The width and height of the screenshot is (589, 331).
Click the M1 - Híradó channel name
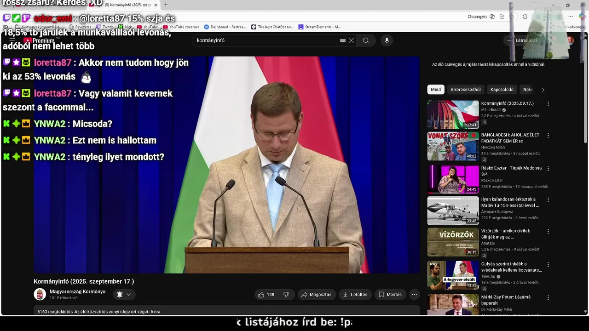pos(491,110)
